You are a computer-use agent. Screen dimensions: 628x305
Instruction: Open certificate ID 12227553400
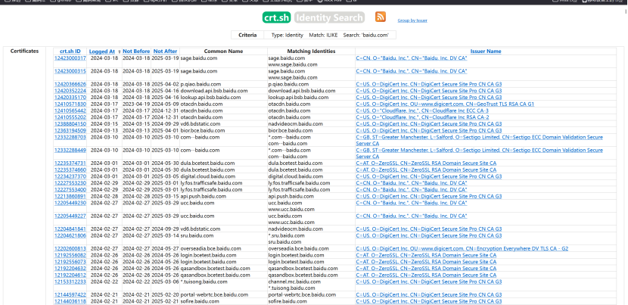(x=70, y=189)
